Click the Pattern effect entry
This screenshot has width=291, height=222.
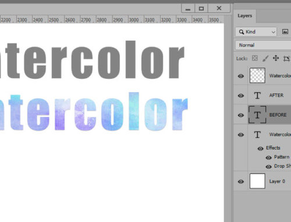282,157
